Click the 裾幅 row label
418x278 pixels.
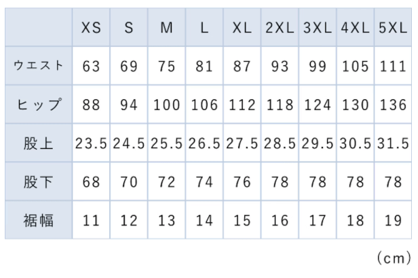pos(39,221)
